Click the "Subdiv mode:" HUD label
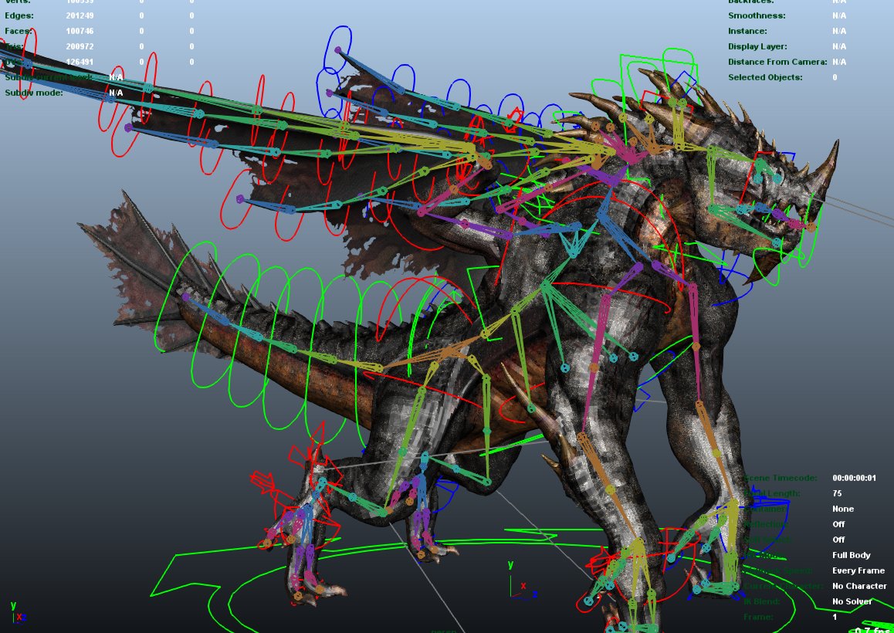894x633 pixels. coord(34,93)
